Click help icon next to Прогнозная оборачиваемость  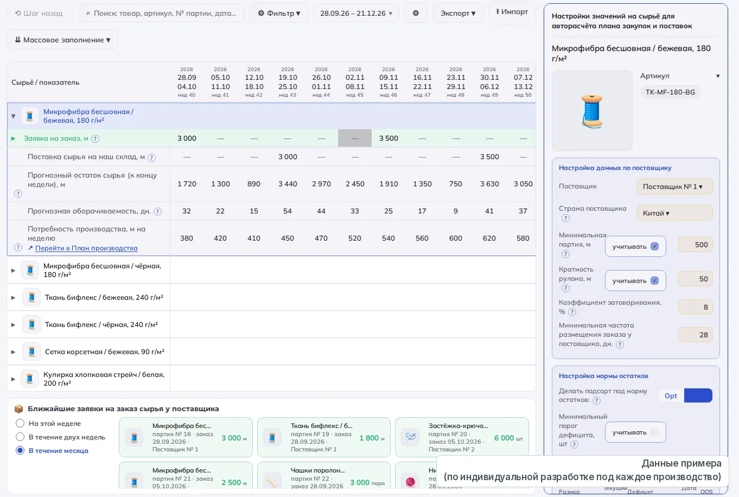pos(158,211)
